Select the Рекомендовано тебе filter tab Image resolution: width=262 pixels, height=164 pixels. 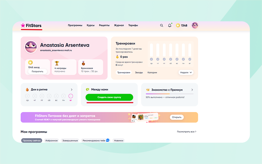point(96,141)
